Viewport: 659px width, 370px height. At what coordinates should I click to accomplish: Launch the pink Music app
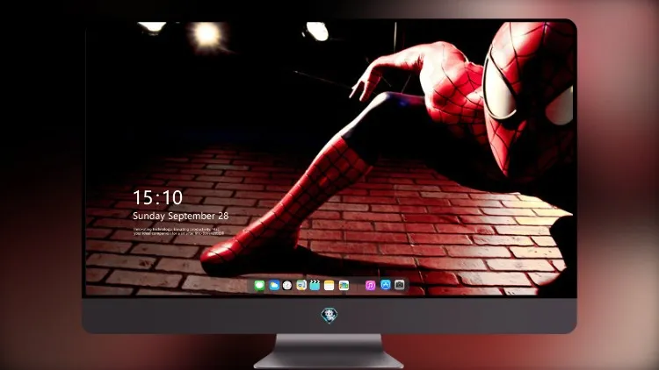(x=370, y=286)
